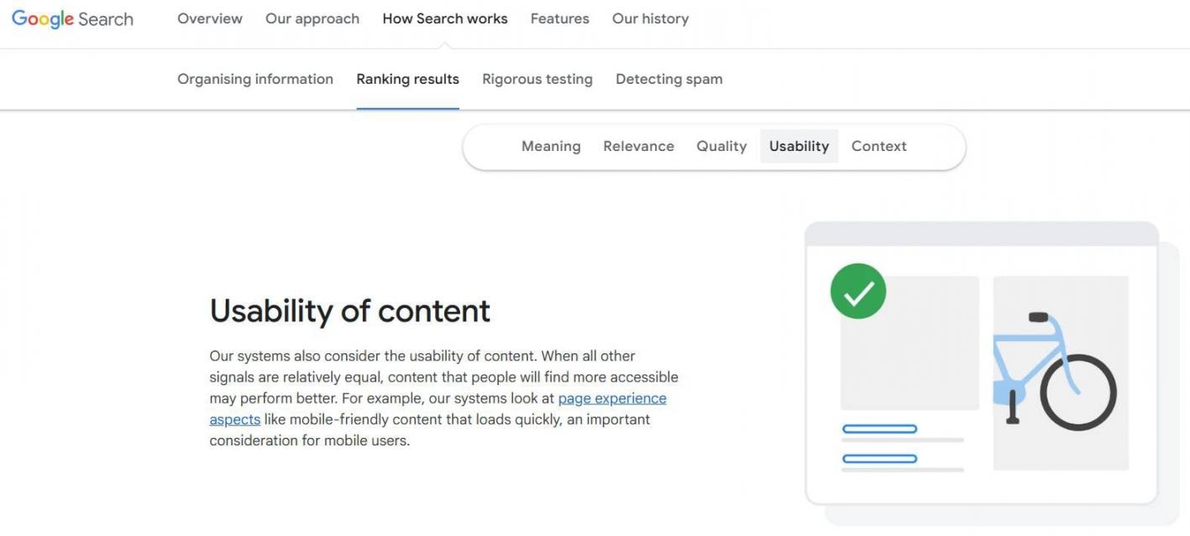Viewport: 1190px width, 536px height.
Task: Follow the page experience aspects link
Action: [612, 398]
